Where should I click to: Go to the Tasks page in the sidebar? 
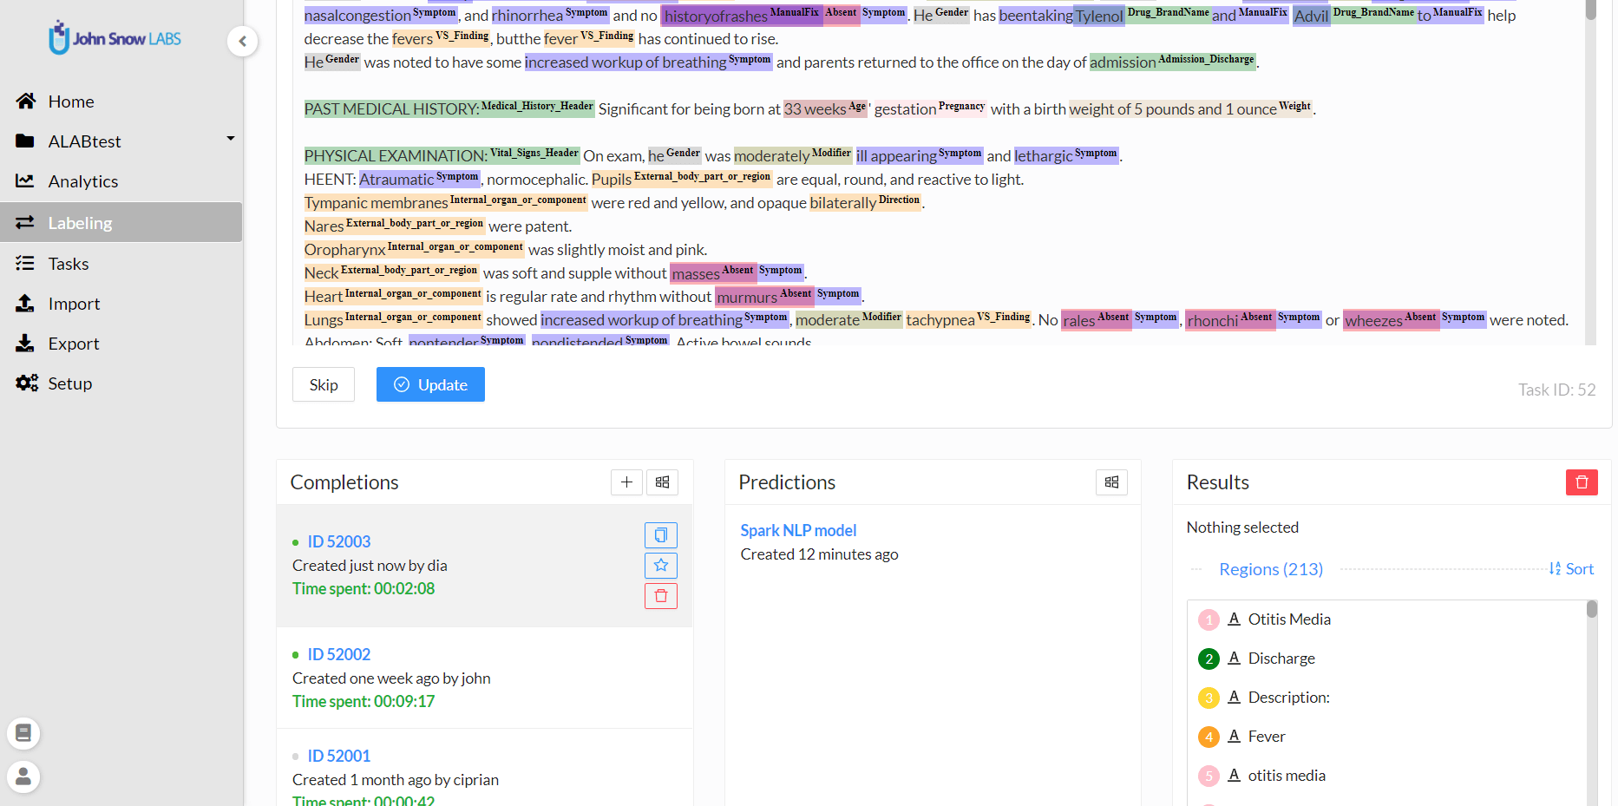(69, 264)
